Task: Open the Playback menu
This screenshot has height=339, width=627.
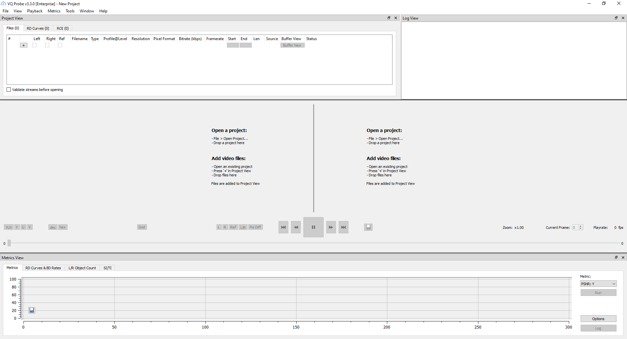Action: (x=35, y=11)
